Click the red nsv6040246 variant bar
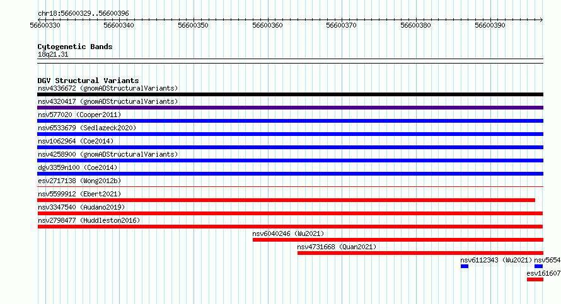Viewport: 561px width, 304px height. coord(398,240)
